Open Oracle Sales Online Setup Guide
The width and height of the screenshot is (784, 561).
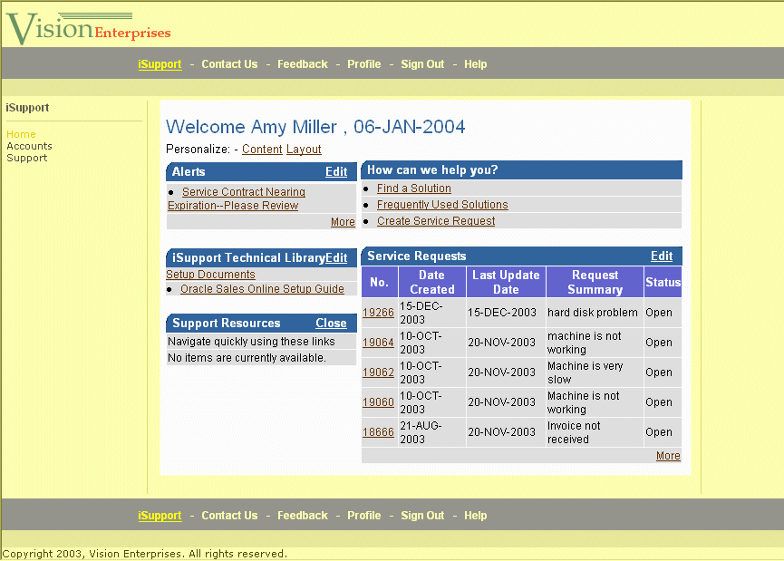click(x=262, y=289)
